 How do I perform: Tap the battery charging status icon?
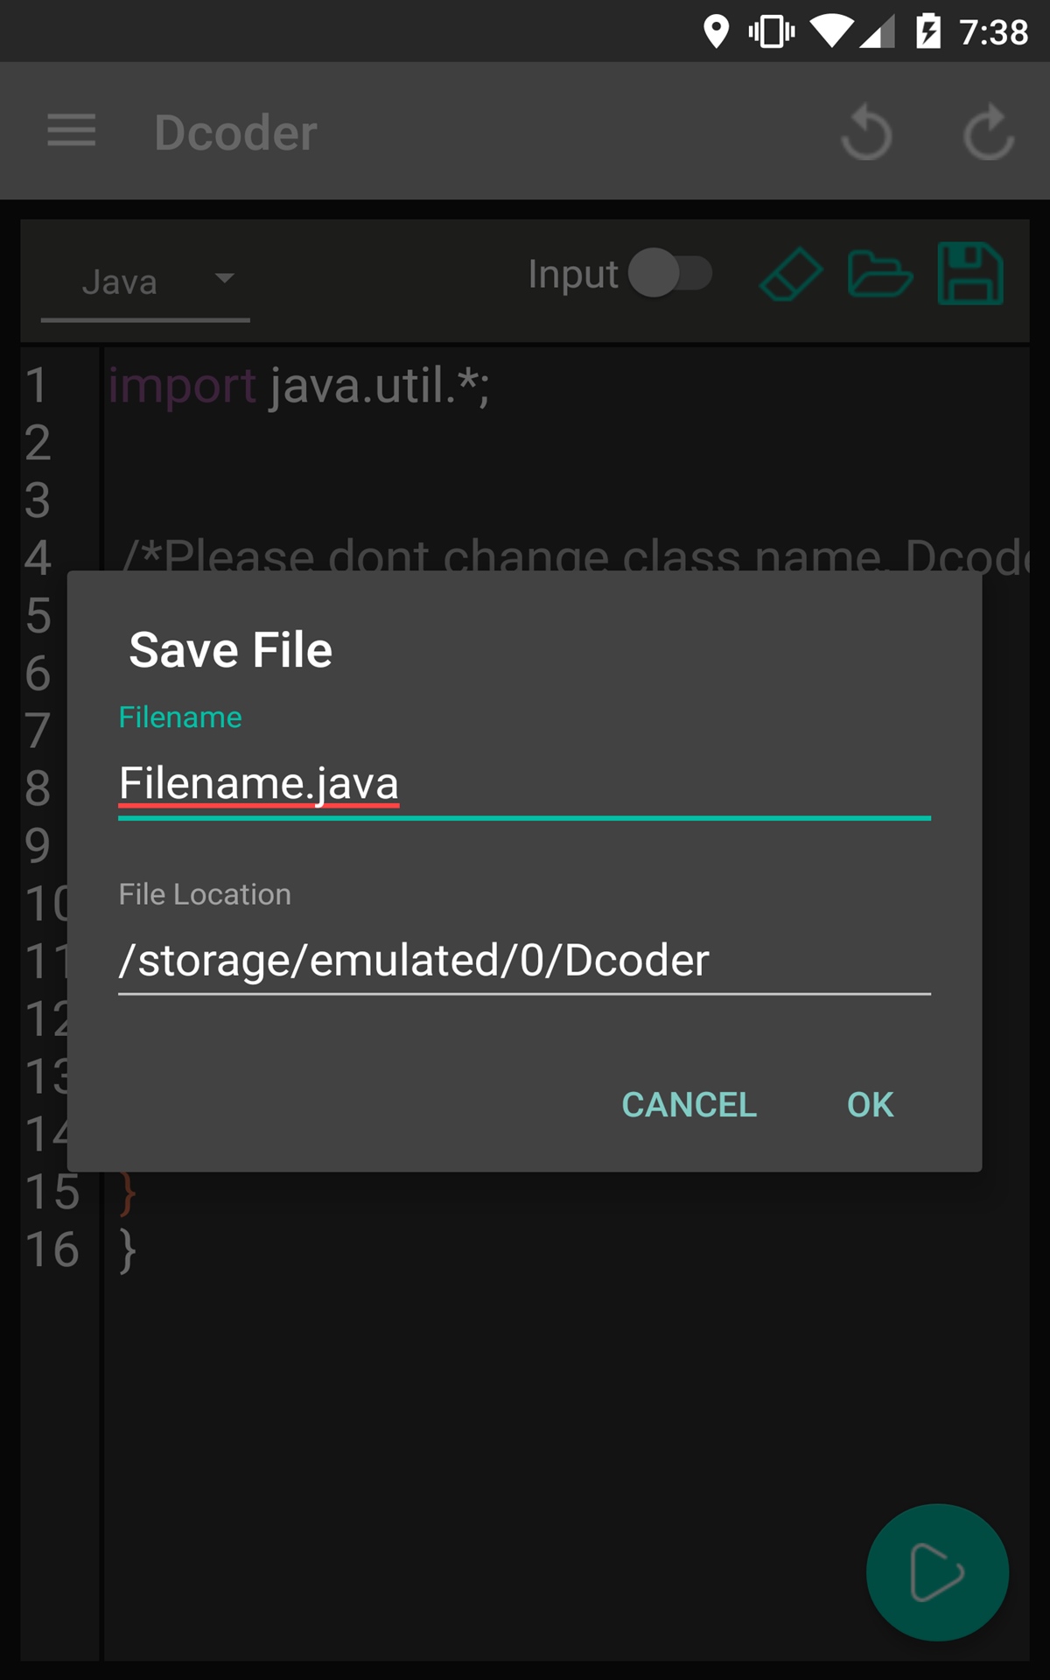(x=927, y=32)
